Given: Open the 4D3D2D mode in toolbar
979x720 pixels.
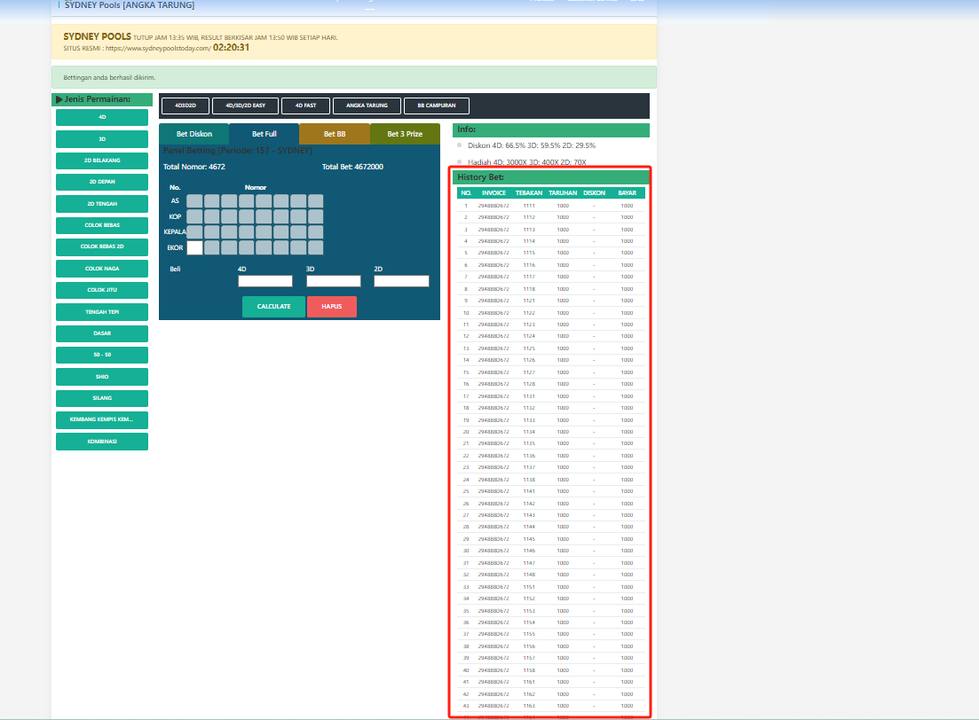Looking at the screenshot, I should click(x=185, y=106).
